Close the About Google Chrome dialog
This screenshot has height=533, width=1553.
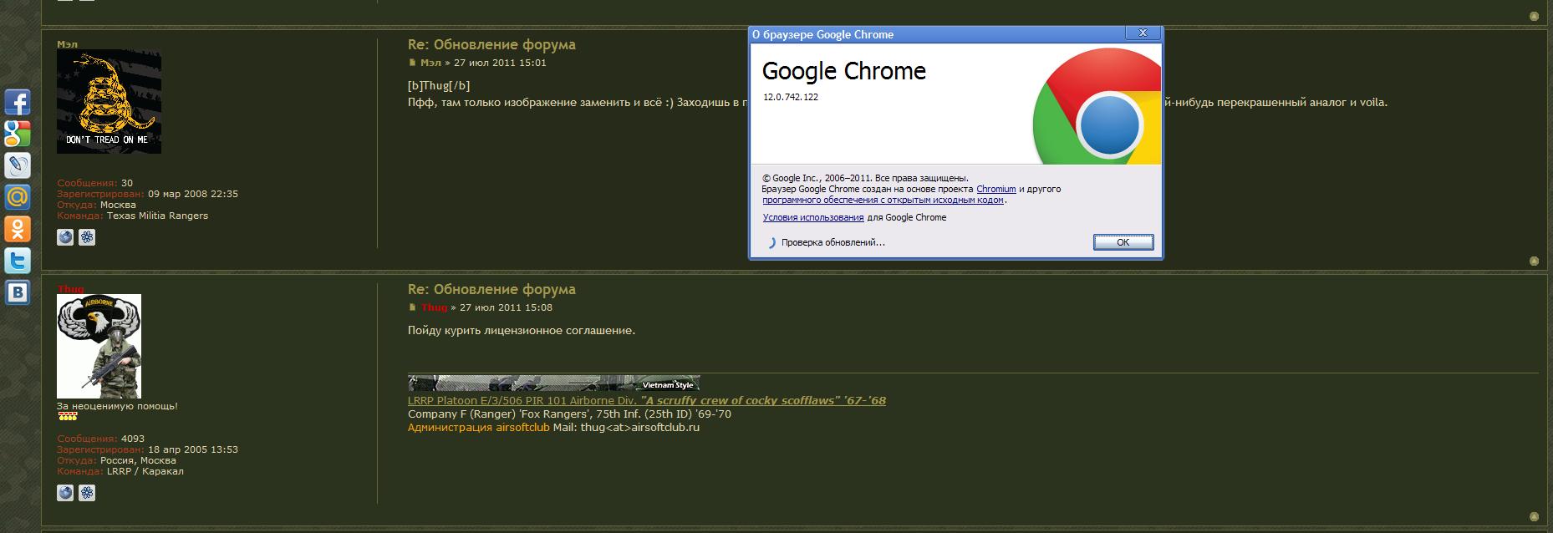click(x=1142, y=33)
